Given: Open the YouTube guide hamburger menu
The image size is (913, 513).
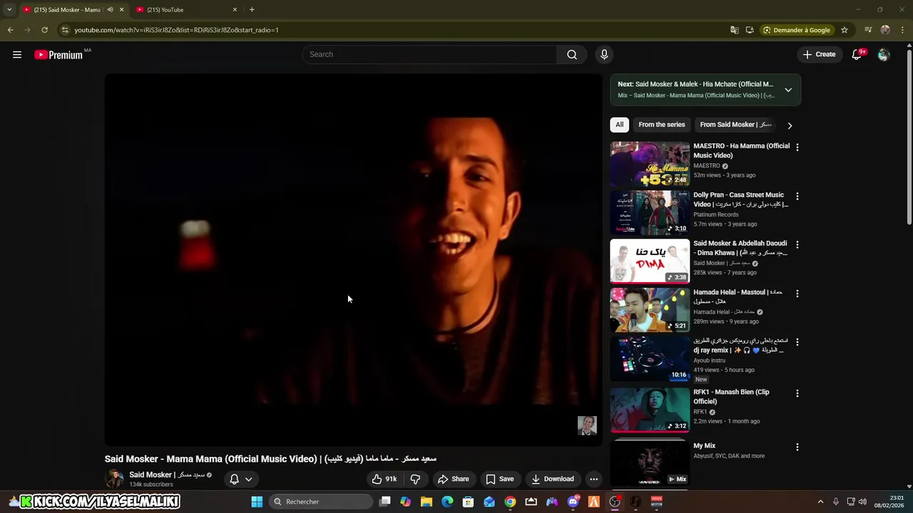Looking at the screenshot, I should 17,55.
